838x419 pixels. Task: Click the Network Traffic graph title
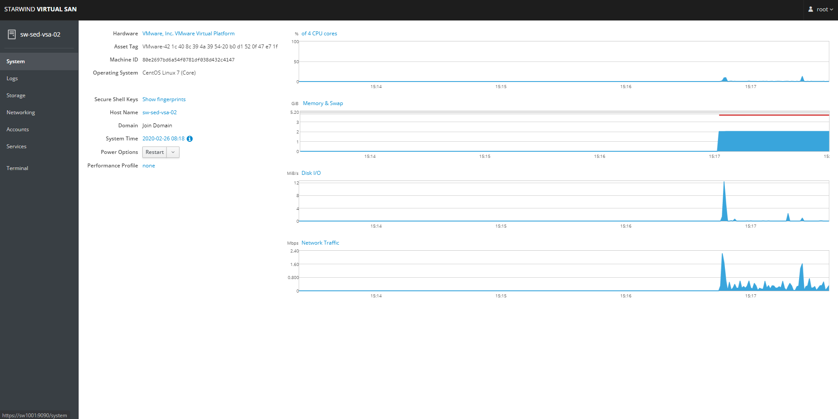pos(320,243)
